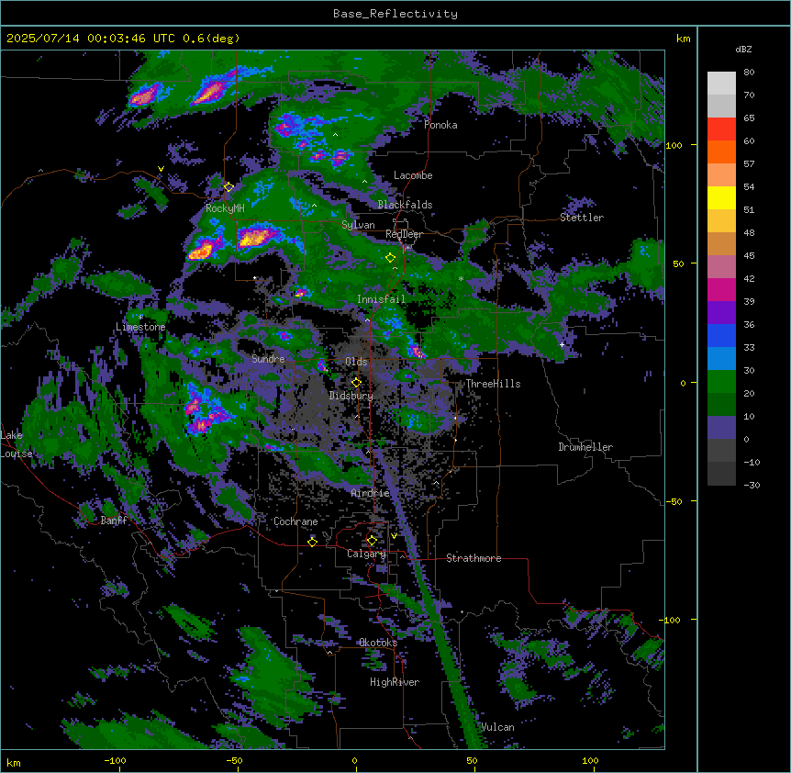This screenshot has width=791, height=773.
Task: Click the strong storm cell south of Sundre
Action: coord(205,411)
